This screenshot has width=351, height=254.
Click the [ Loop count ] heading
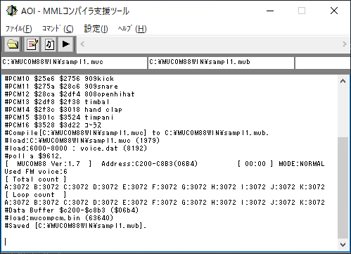[x=36, y=195]
